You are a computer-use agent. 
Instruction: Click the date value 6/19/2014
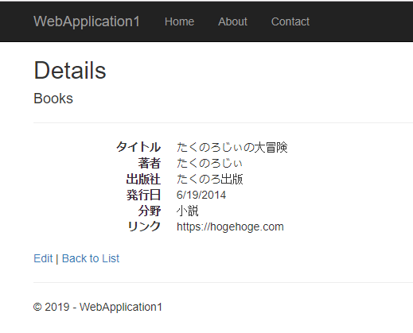201,195
